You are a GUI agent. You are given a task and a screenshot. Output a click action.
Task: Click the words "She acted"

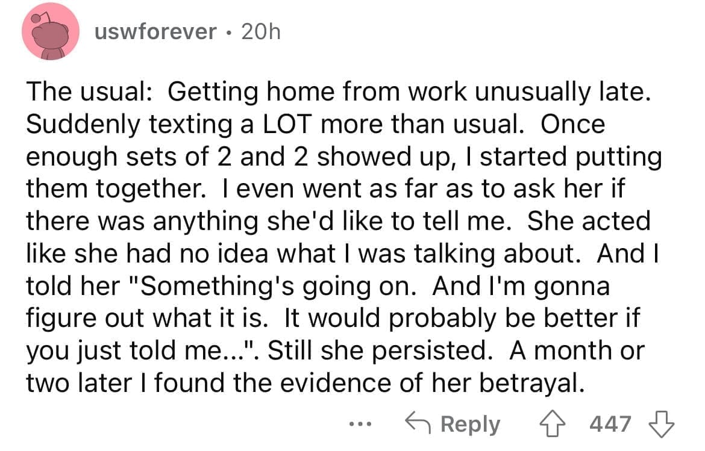pos(589,221)
